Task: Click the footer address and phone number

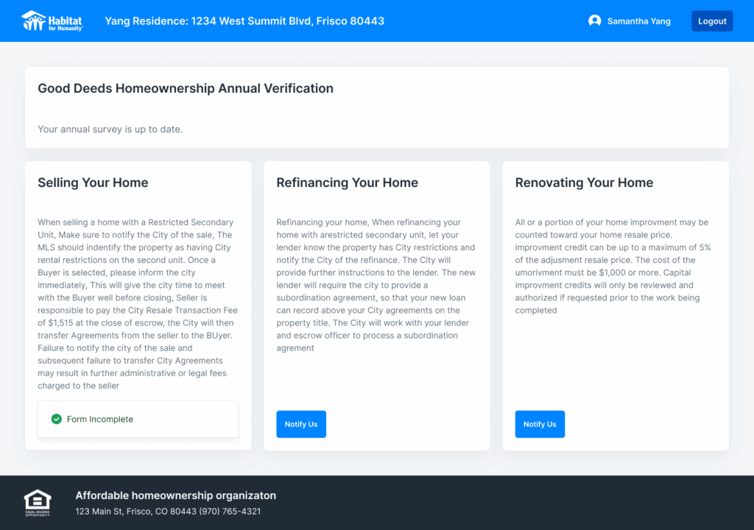Action: point(168,512)
